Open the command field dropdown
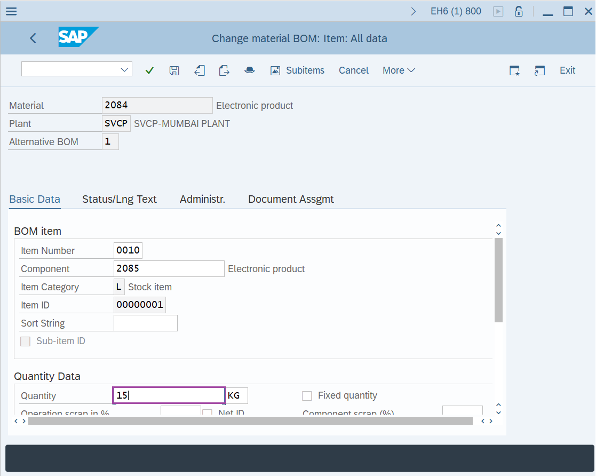Image resolution: width=596 pixels, height=476 pixels. coord(125,69)
